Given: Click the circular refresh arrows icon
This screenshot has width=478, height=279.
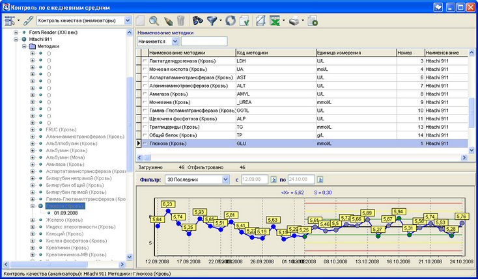Looking at the screenshot, I should [231, 20].
